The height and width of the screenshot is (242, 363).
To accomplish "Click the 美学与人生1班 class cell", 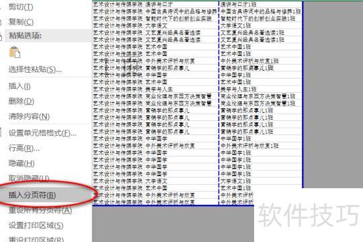I will (x=260, y=89).
